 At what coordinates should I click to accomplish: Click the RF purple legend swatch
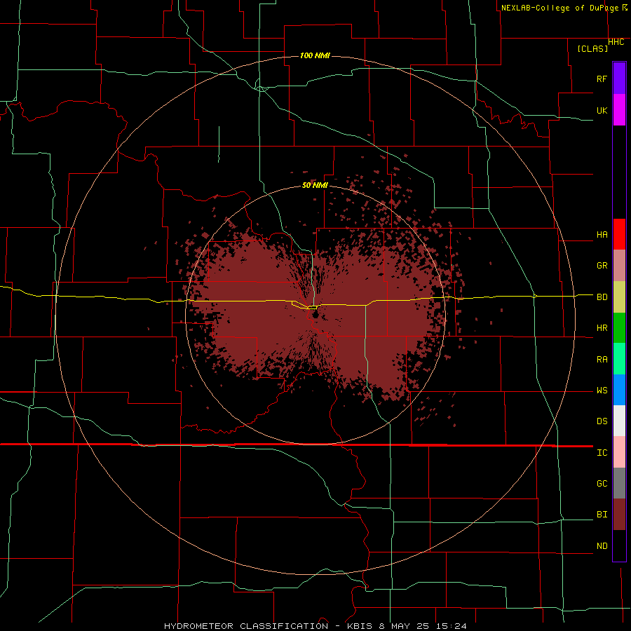coord(619,79)
